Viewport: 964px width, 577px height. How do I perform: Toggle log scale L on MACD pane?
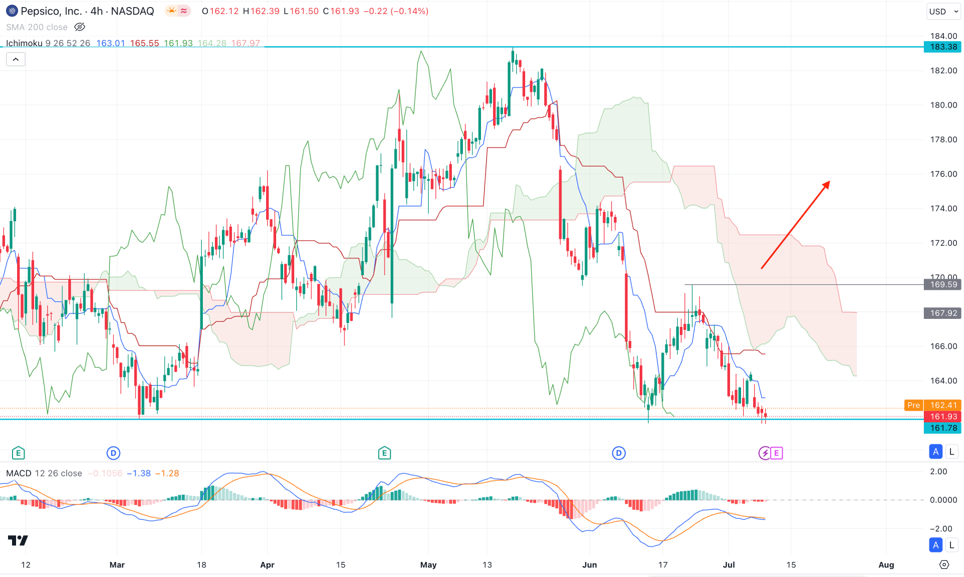(x=951, y=545)
